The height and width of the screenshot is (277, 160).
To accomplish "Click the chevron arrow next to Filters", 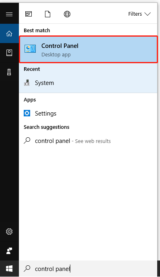I will pyautogui.click(x=148, y=14).
